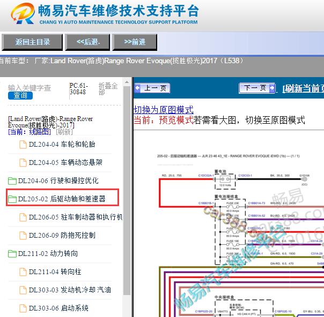Open the page icon beside DL206-09 防抱死控制
The width and height of the screenshot is (324, 317).
pos(23,235)
